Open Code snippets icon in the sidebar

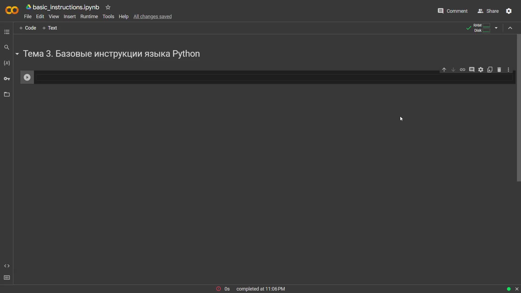(7, 266)
